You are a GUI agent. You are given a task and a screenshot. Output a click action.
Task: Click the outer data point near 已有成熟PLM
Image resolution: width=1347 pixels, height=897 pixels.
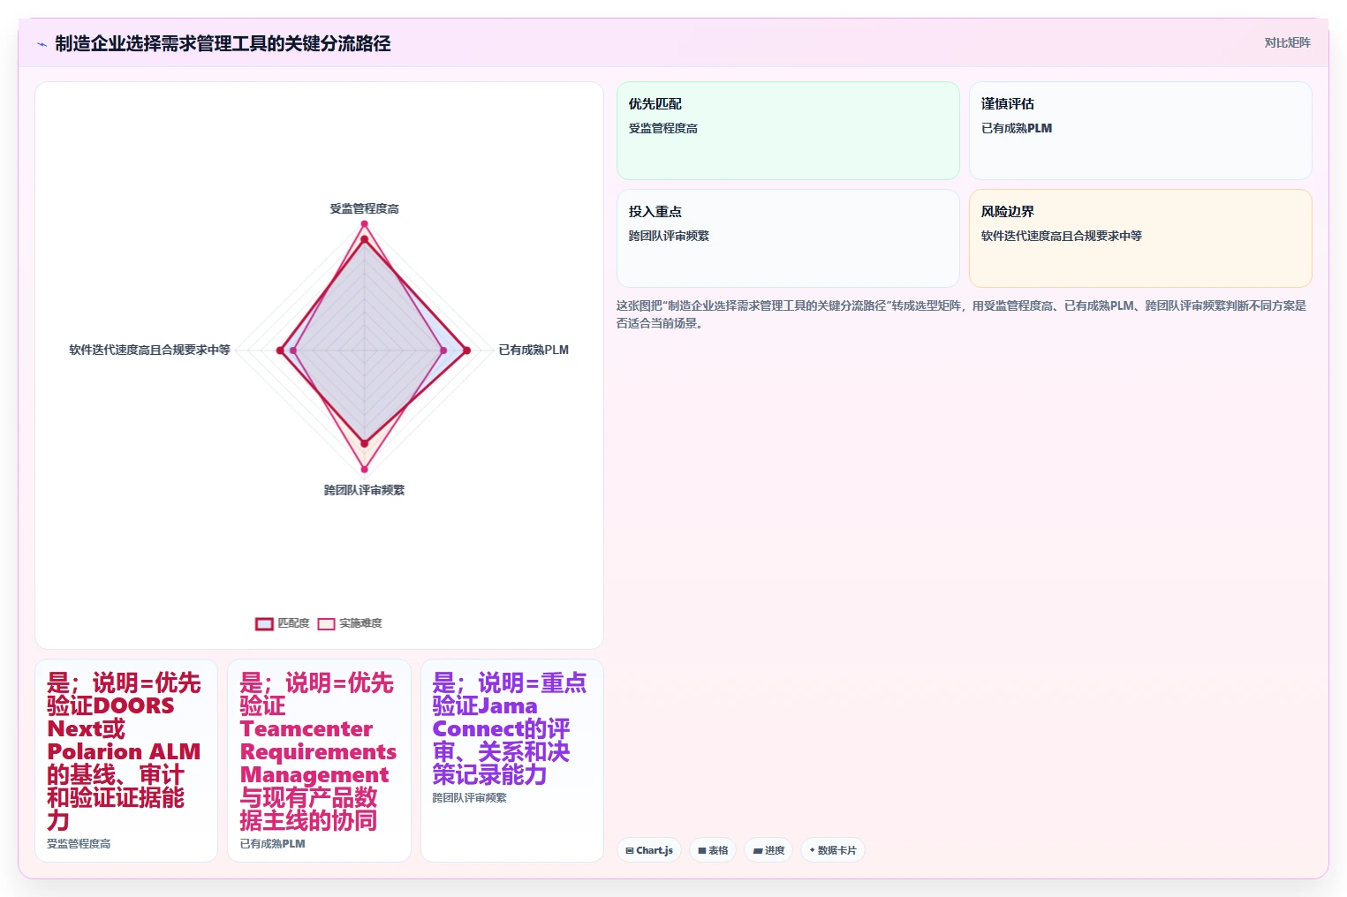(x=467, y=351)
